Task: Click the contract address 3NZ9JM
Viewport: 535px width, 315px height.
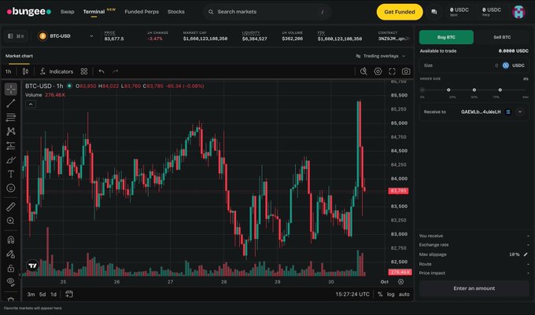Action: click(x=393, y=38)
